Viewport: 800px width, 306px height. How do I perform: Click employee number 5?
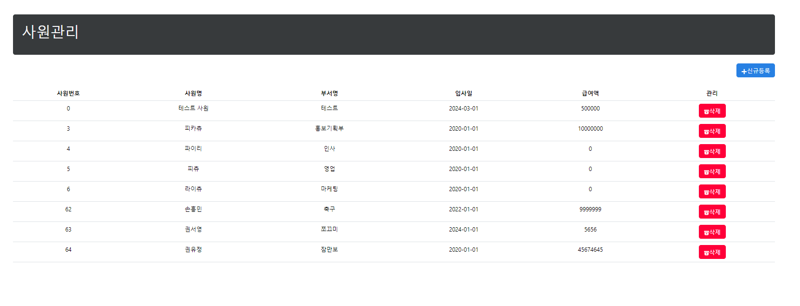[68, 169]
